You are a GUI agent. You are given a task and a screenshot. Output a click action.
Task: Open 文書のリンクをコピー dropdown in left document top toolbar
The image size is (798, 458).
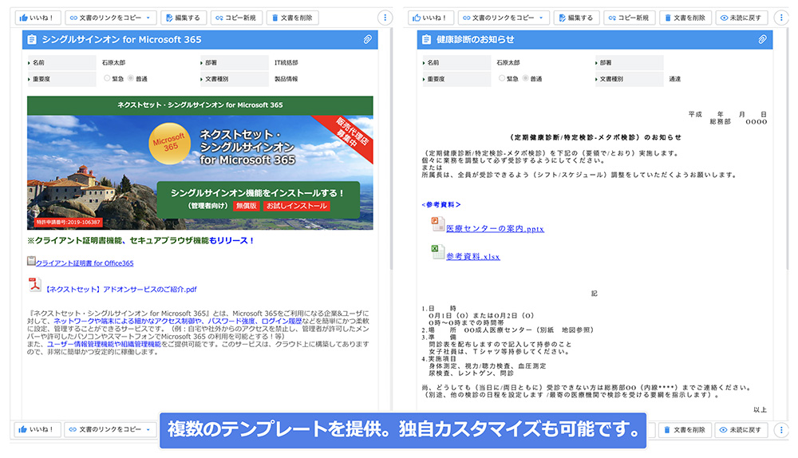tap(110, 18)
